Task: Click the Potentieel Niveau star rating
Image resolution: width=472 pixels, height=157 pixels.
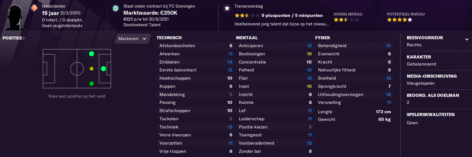Action: pos(400,20)
